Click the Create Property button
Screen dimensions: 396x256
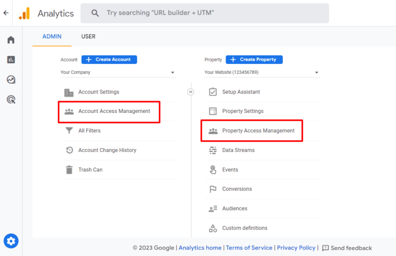click(254, 59)
